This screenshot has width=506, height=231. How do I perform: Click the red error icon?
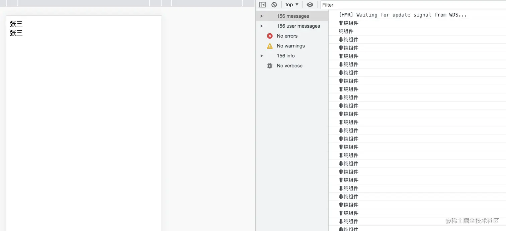coord(270,36)
